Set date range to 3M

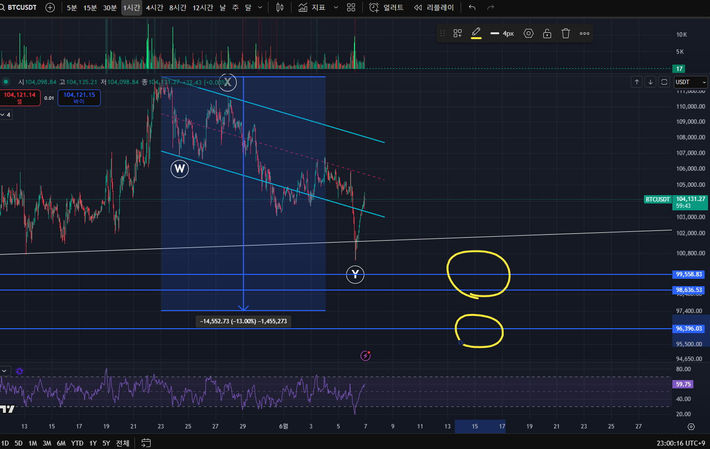point(46,443)
